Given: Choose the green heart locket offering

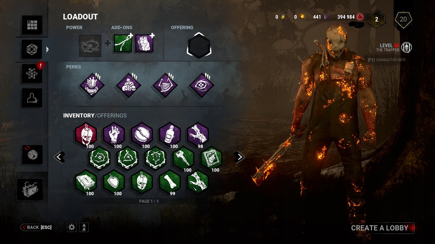Looking at the screenshot, I should (x=114, y=181).
